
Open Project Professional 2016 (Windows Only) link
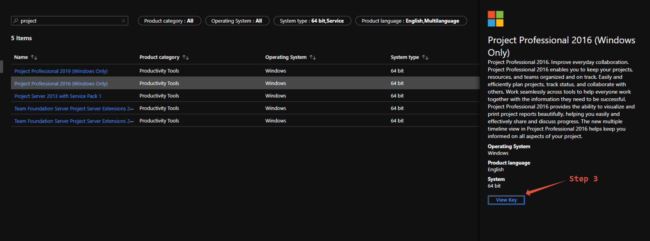(61, 83)
